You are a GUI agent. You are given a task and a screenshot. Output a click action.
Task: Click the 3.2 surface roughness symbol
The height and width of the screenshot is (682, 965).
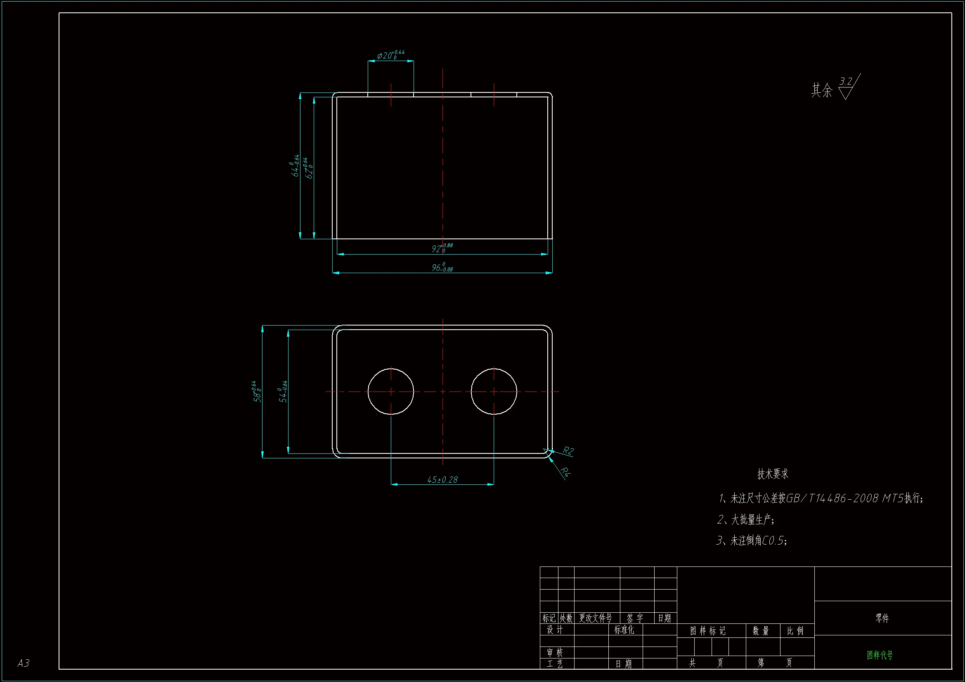tap(847, 87)
